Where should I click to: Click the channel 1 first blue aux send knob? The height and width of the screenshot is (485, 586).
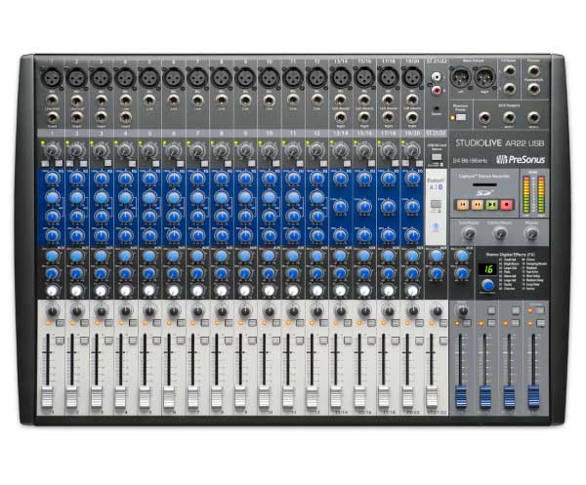(52, 256)
